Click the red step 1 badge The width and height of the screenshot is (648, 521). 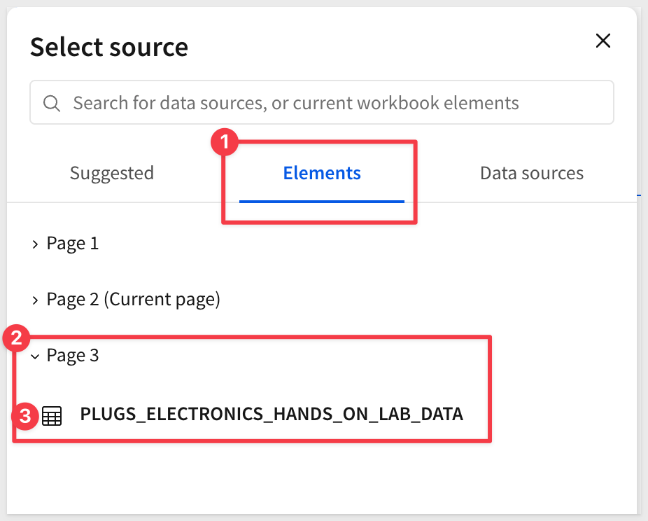tap(223, 144)
